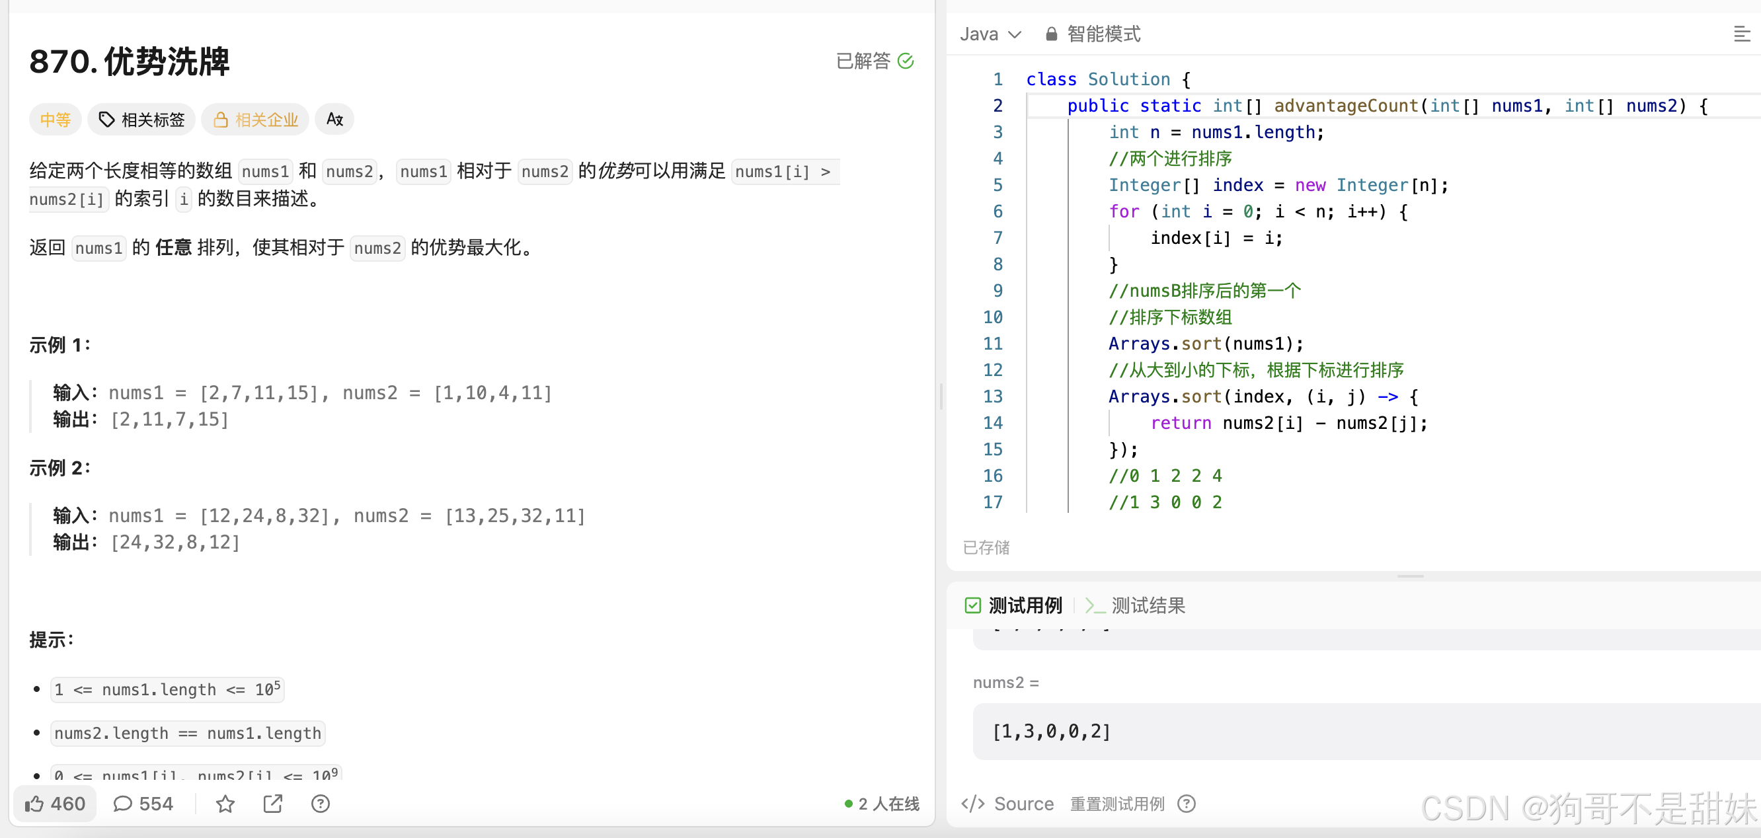1761x838 pixels.
Task: Click the share external-link icon
Action: (273, 804)
